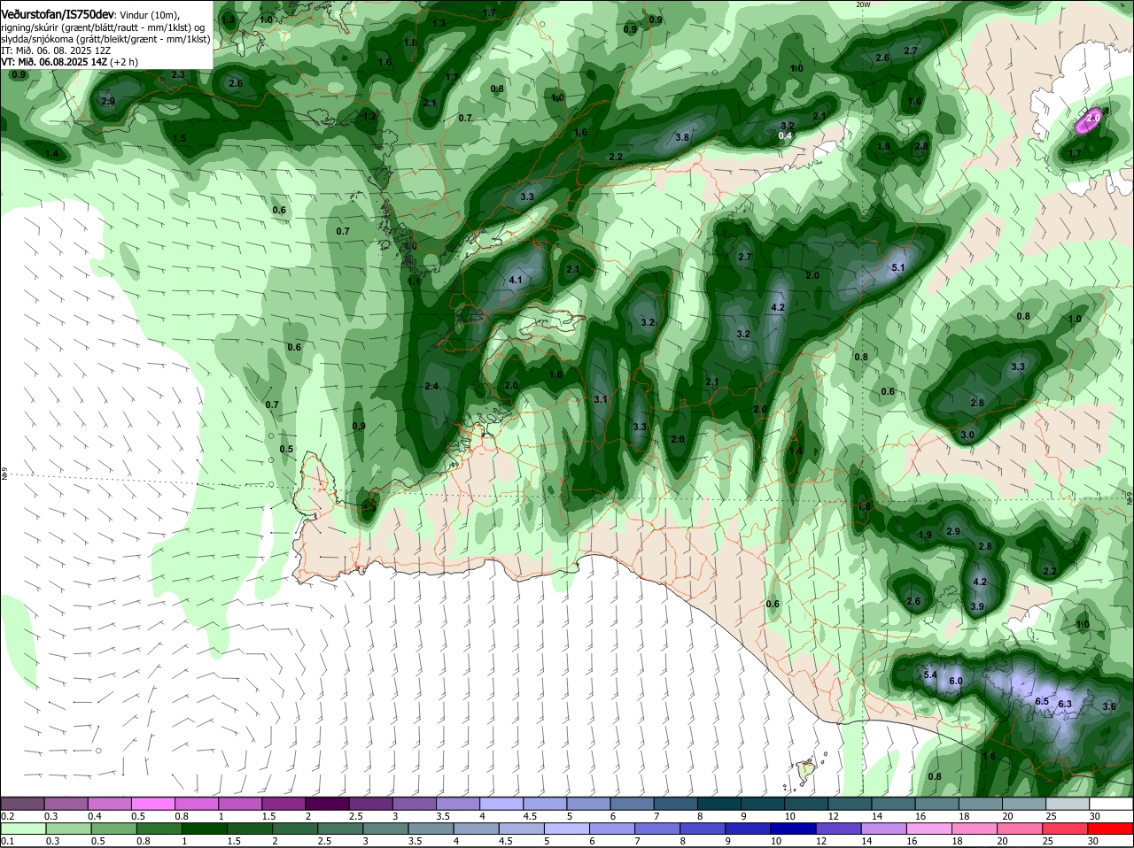Pick upper legend swatch between 2 and 2.5

[x=327, y=803]
